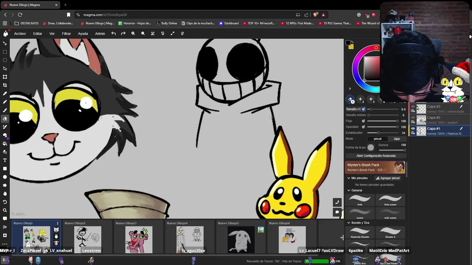Select the Text tool

5,160
